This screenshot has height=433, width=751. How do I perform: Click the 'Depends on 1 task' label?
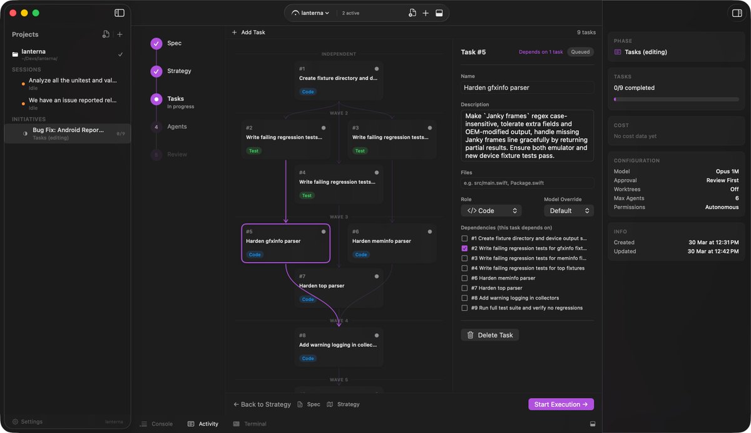point(541,52)
